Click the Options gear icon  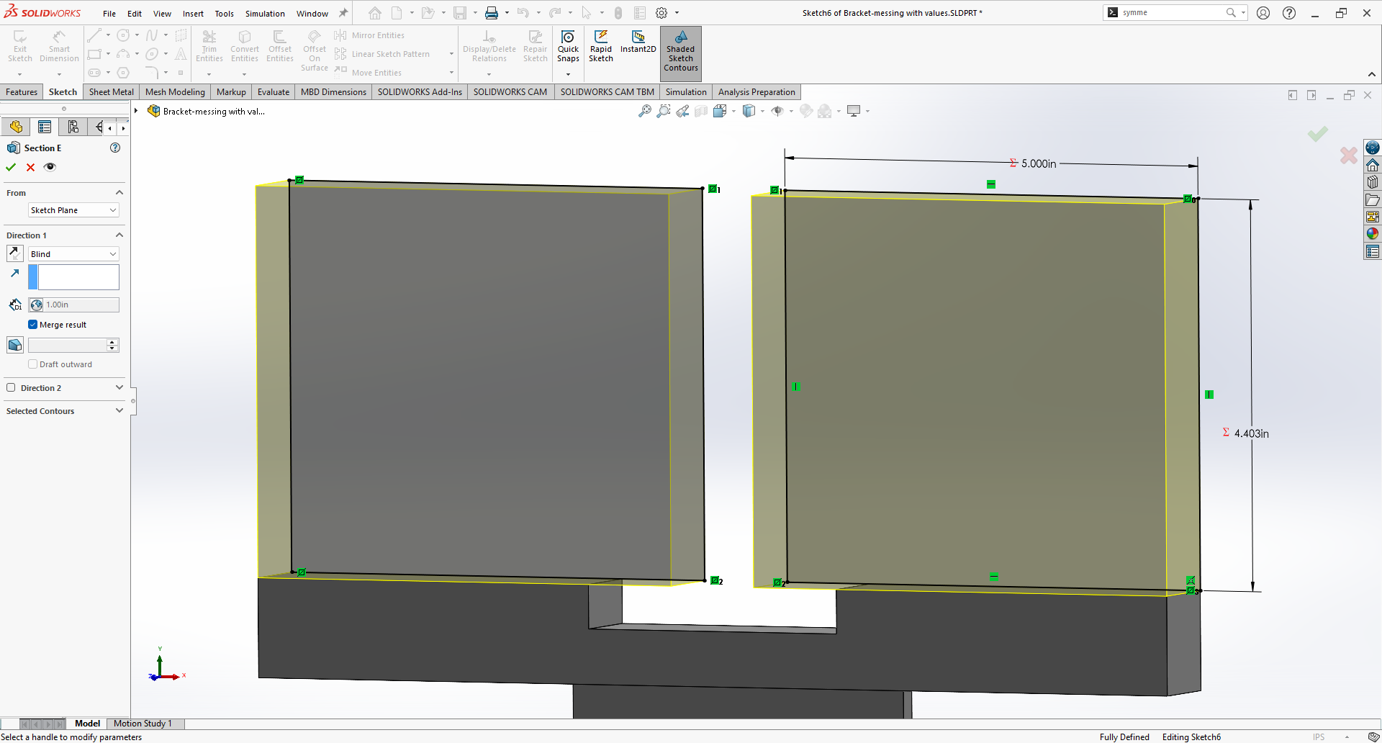coord(661,13)
